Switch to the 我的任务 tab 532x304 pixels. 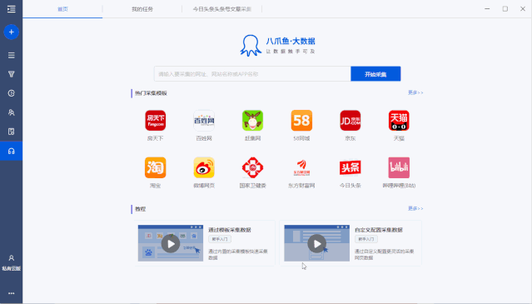pyautogui.click(x=142, y=9)
